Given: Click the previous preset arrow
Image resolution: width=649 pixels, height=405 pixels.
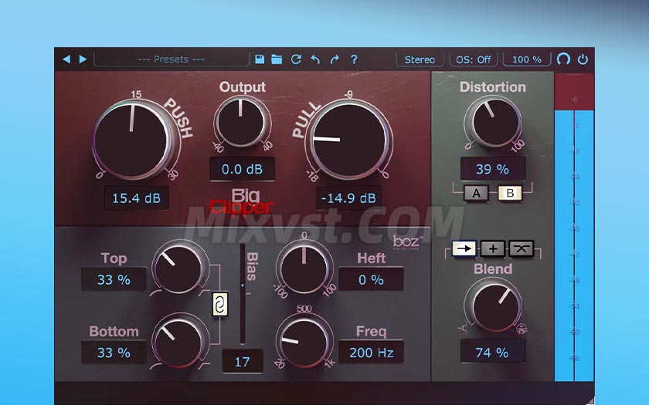Looking at the screenshot, I should [x=66, y=59].
